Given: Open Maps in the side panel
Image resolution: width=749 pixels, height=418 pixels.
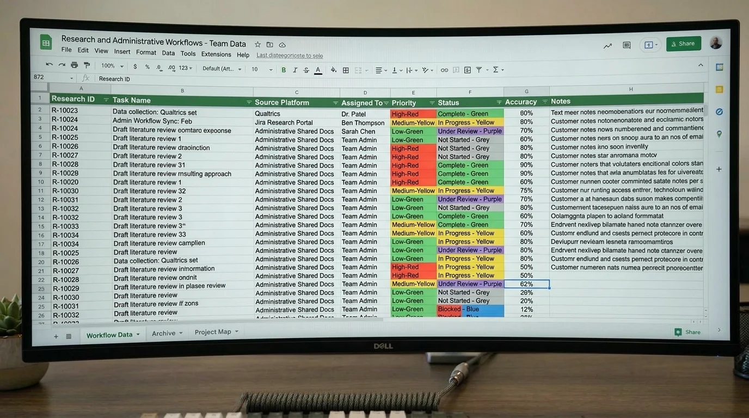Looking at the screenshot, I should click(719, 134).
